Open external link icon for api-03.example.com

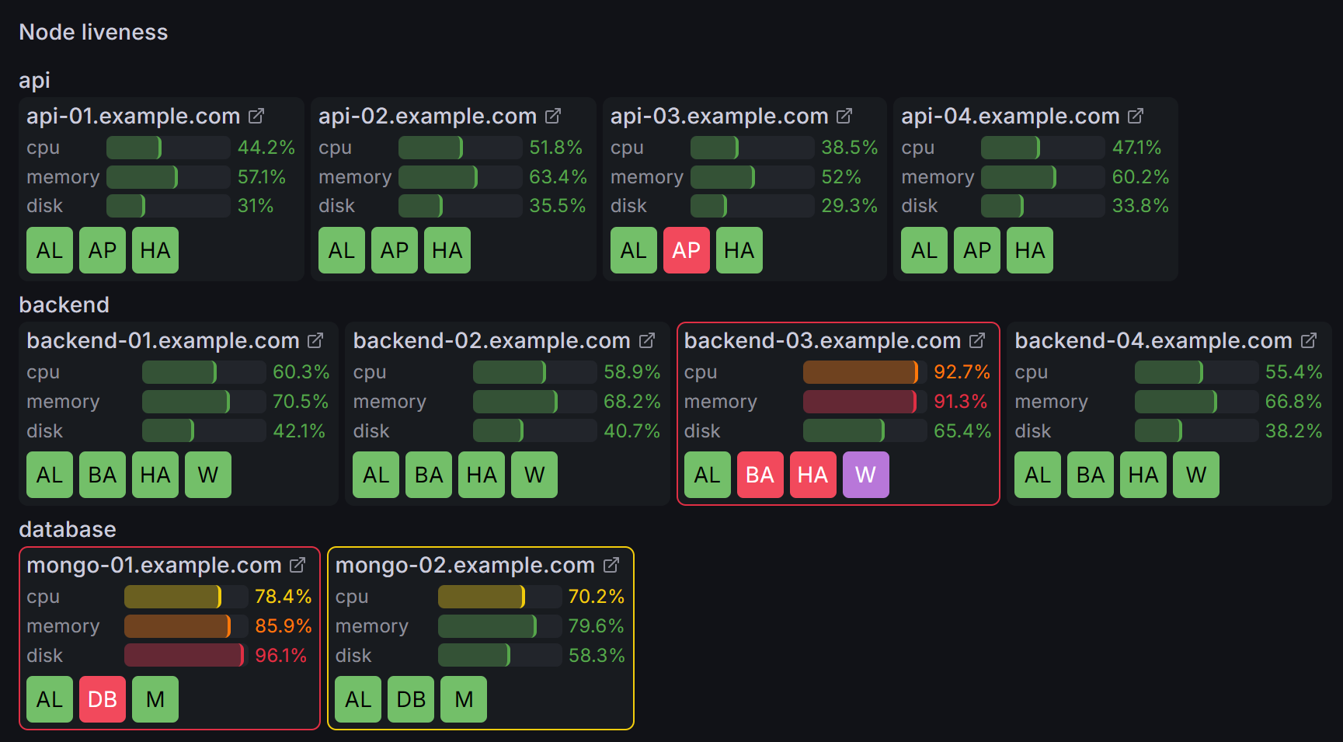point(844,117)
